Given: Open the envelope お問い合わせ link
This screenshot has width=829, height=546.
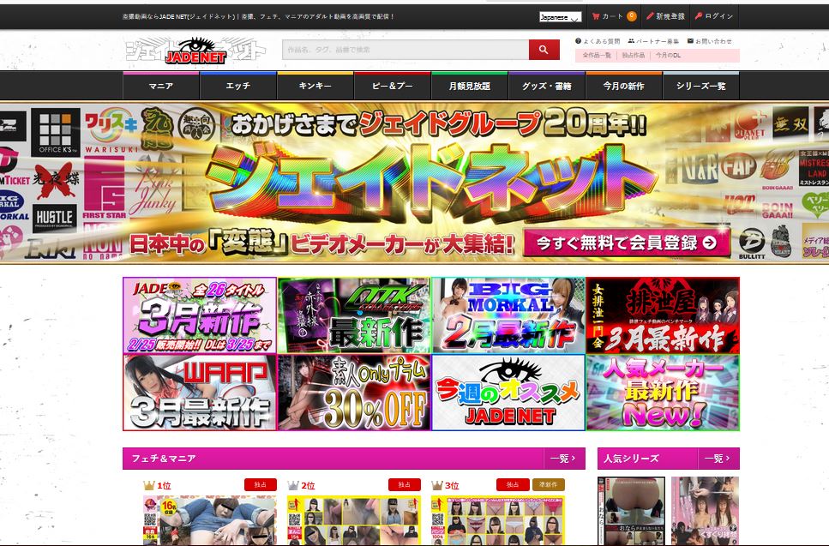Looking at the screenshot, I should 710,41.
